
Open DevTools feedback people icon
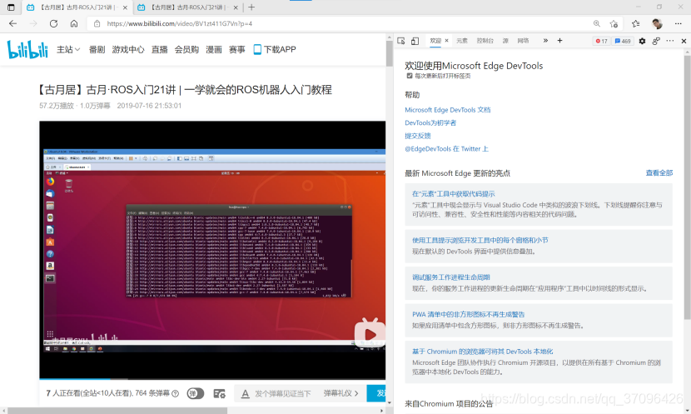(656, 41)
